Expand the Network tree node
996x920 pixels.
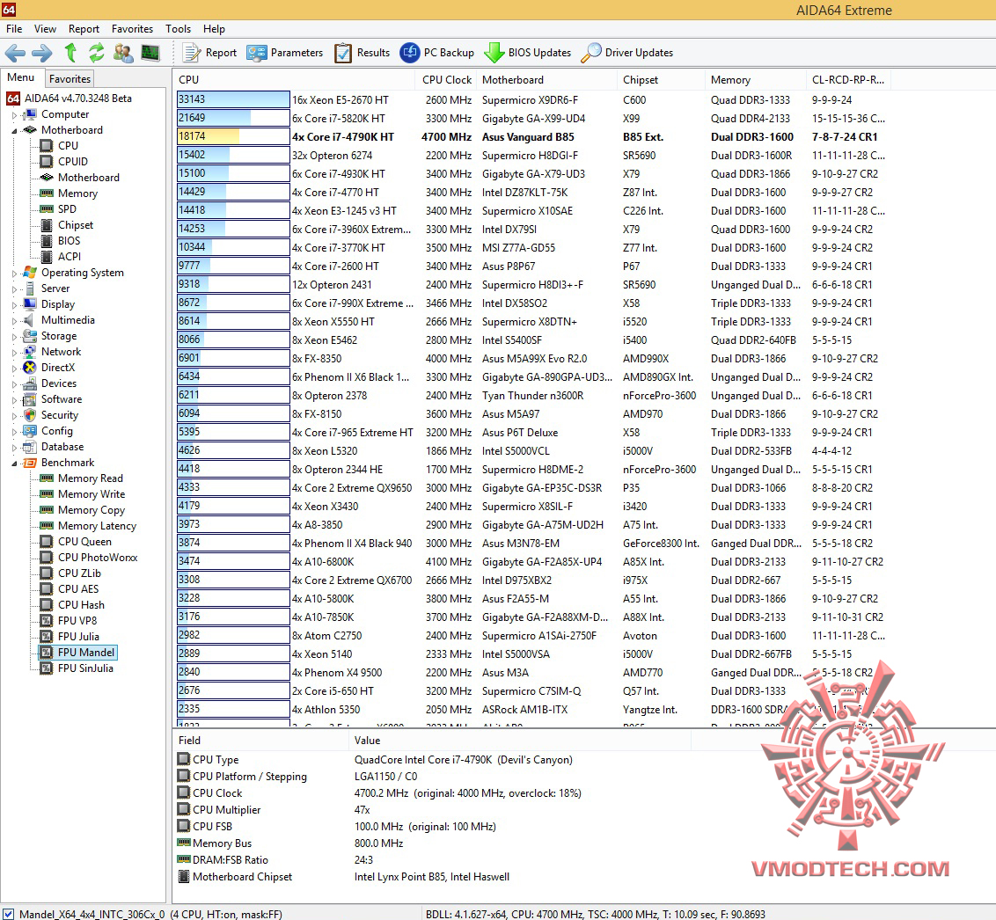(x=15, y=353)
